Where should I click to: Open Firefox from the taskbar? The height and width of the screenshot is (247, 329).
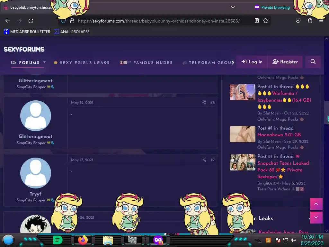coord(83,240)
